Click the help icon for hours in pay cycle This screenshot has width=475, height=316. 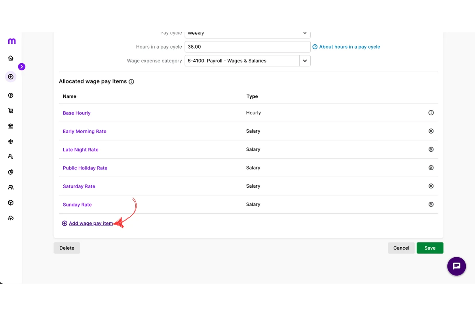[315, 47]
